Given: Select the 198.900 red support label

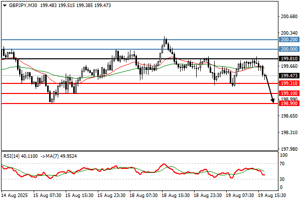Looking at the screenshot, I should click(289, 104).
